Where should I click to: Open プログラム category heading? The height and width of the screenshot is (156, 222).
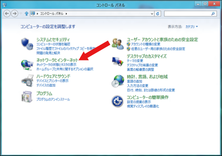pos(44,94)
